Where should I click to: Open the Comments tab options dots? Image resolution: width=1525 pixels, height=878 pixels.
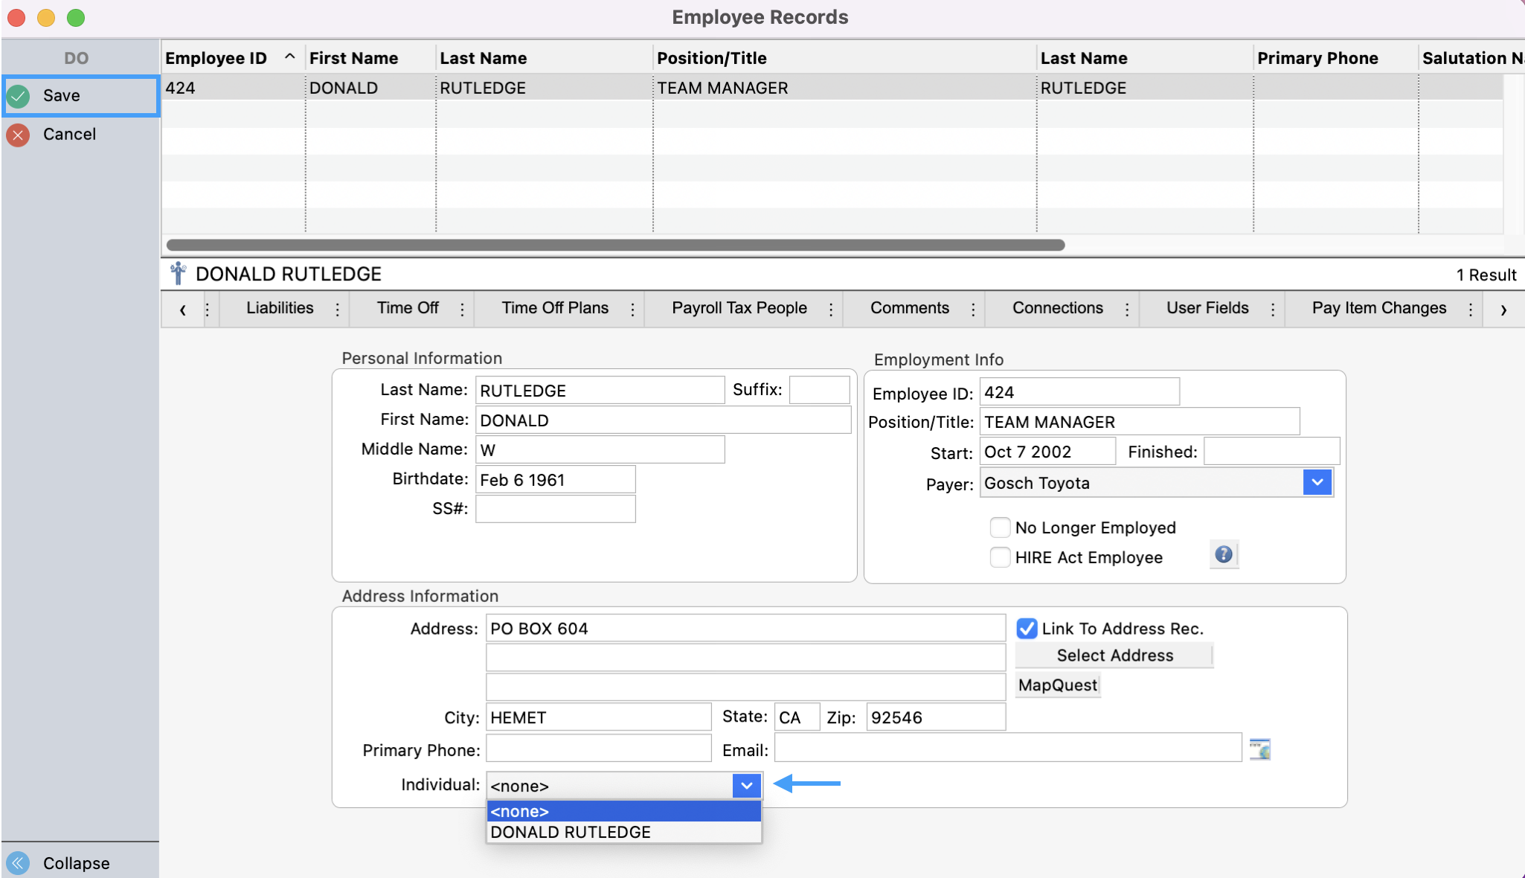click(973, 310)
